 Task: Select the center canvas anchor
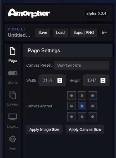[x=82, y=106]
